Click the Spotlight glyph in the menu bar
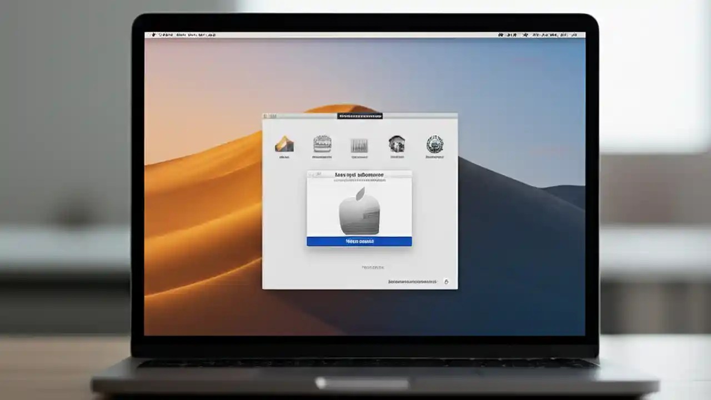 526,34
